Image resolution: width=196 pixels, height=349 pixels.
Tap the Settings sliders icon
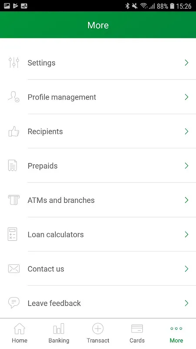(x=14, y=62)
